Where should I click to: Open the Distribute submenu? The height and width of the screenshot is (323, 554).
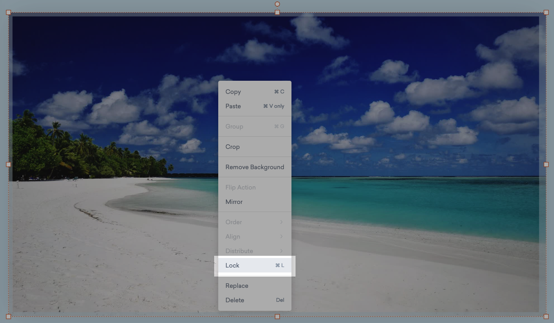(254, 251)
